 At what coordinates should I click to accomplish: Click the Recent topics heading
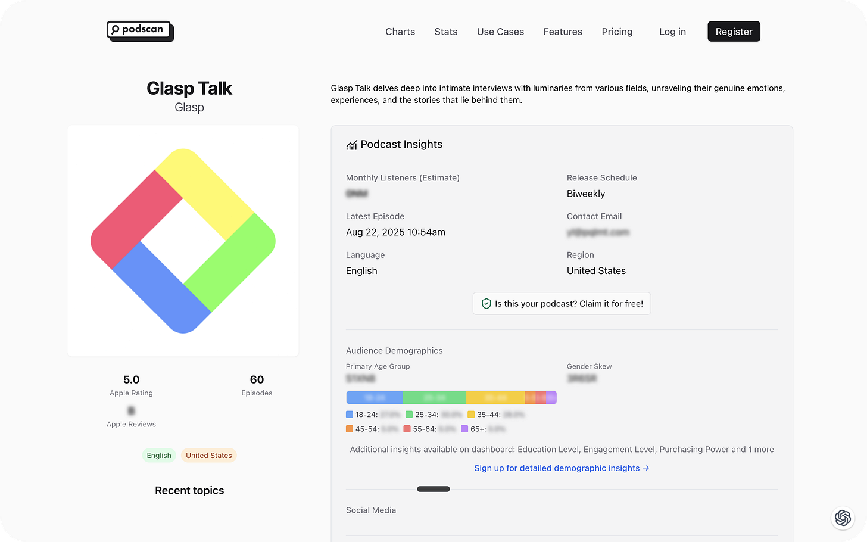coord(189,490)
